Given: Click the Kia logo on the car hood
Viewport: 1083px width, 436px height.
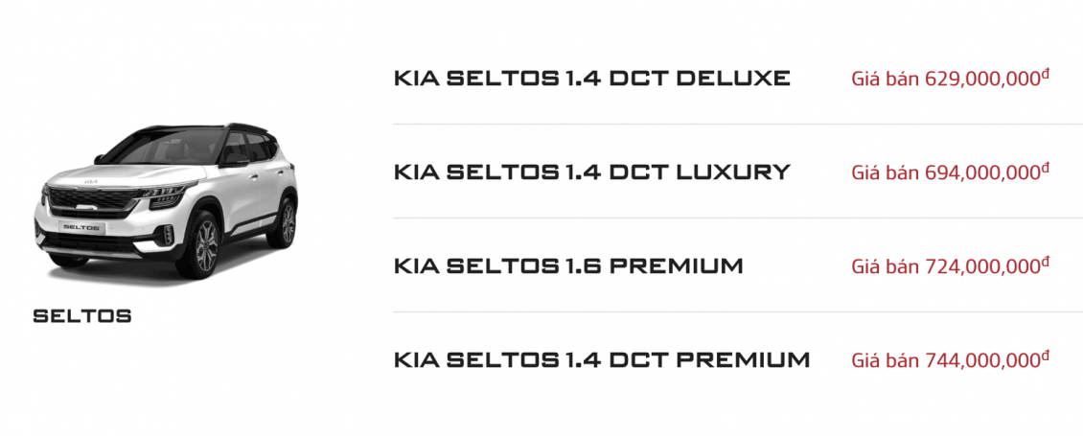Looking at the screenshot, I should 92,181.
